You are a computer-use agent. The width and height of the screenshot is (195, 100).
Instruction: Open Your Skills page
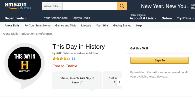tap(102, 26)
